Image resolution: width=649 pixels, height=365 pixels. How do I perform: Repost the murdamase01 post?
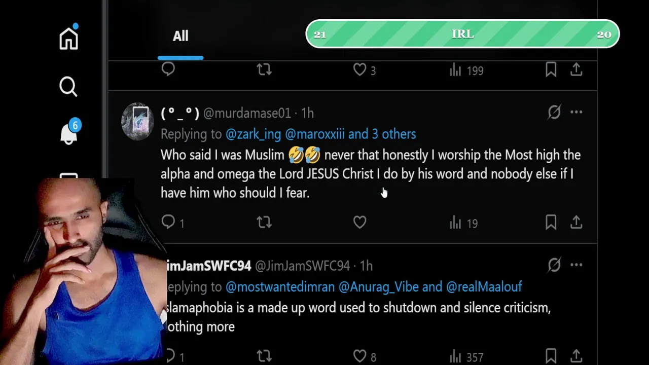[264, 222]
